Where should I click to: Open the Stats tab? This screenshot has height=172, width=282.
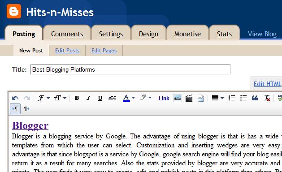(x=224, y=34)
